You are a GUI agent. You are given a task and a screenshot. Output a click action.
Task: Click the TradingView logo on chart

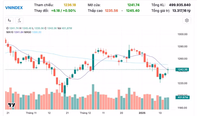[11, 105]
